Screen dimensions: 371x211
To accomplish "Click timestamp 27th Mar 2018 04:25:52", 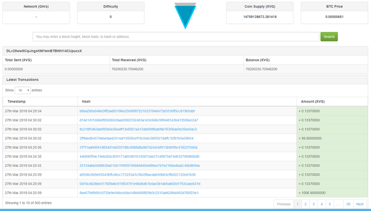I will click(x=23, y=166).
